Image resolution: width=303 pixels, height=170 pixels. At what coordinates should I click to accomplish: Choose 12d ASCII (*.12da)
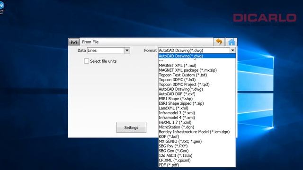point(197,155)
